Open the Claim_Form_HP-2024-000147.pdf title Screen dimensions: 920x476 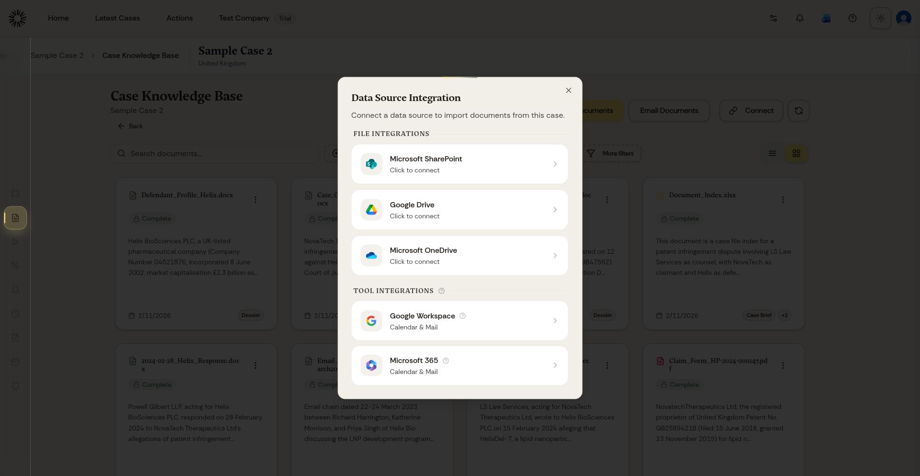718,364
